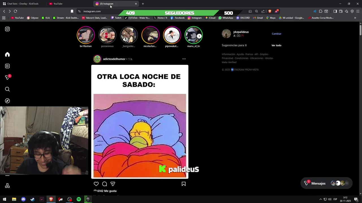Open the Homer Simpson meme image
This screenshot has height=203, width=362.
140,122
